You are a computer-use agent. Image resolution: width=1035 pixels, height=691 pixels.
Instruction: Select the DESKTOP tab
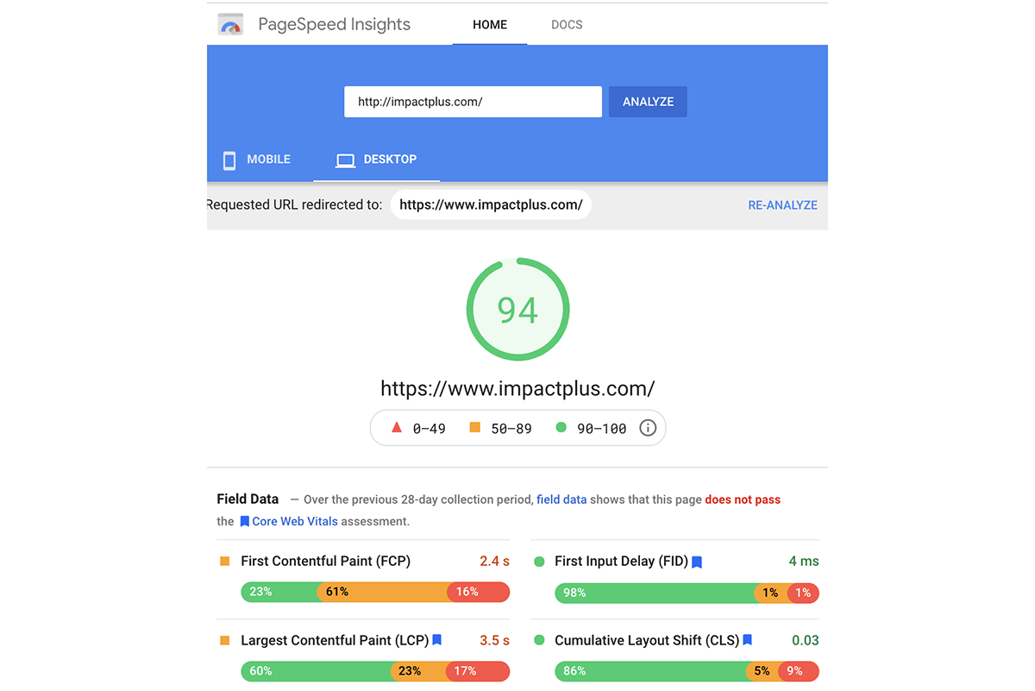tap(377, 160)
